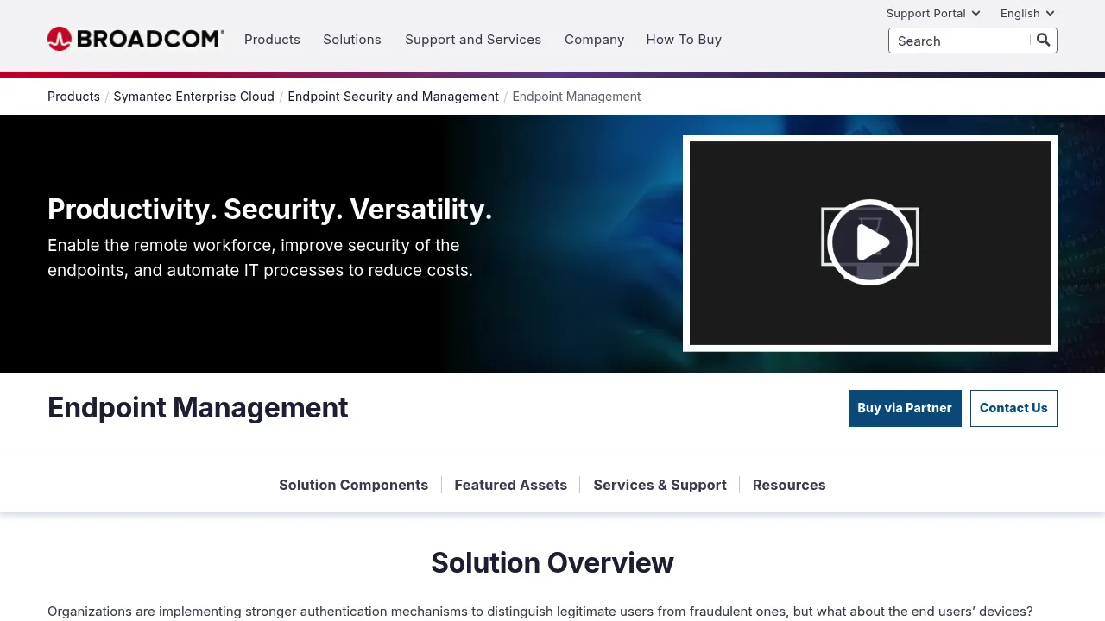
Task: Jump to Resources section
Action: click(x=789, y=485)
